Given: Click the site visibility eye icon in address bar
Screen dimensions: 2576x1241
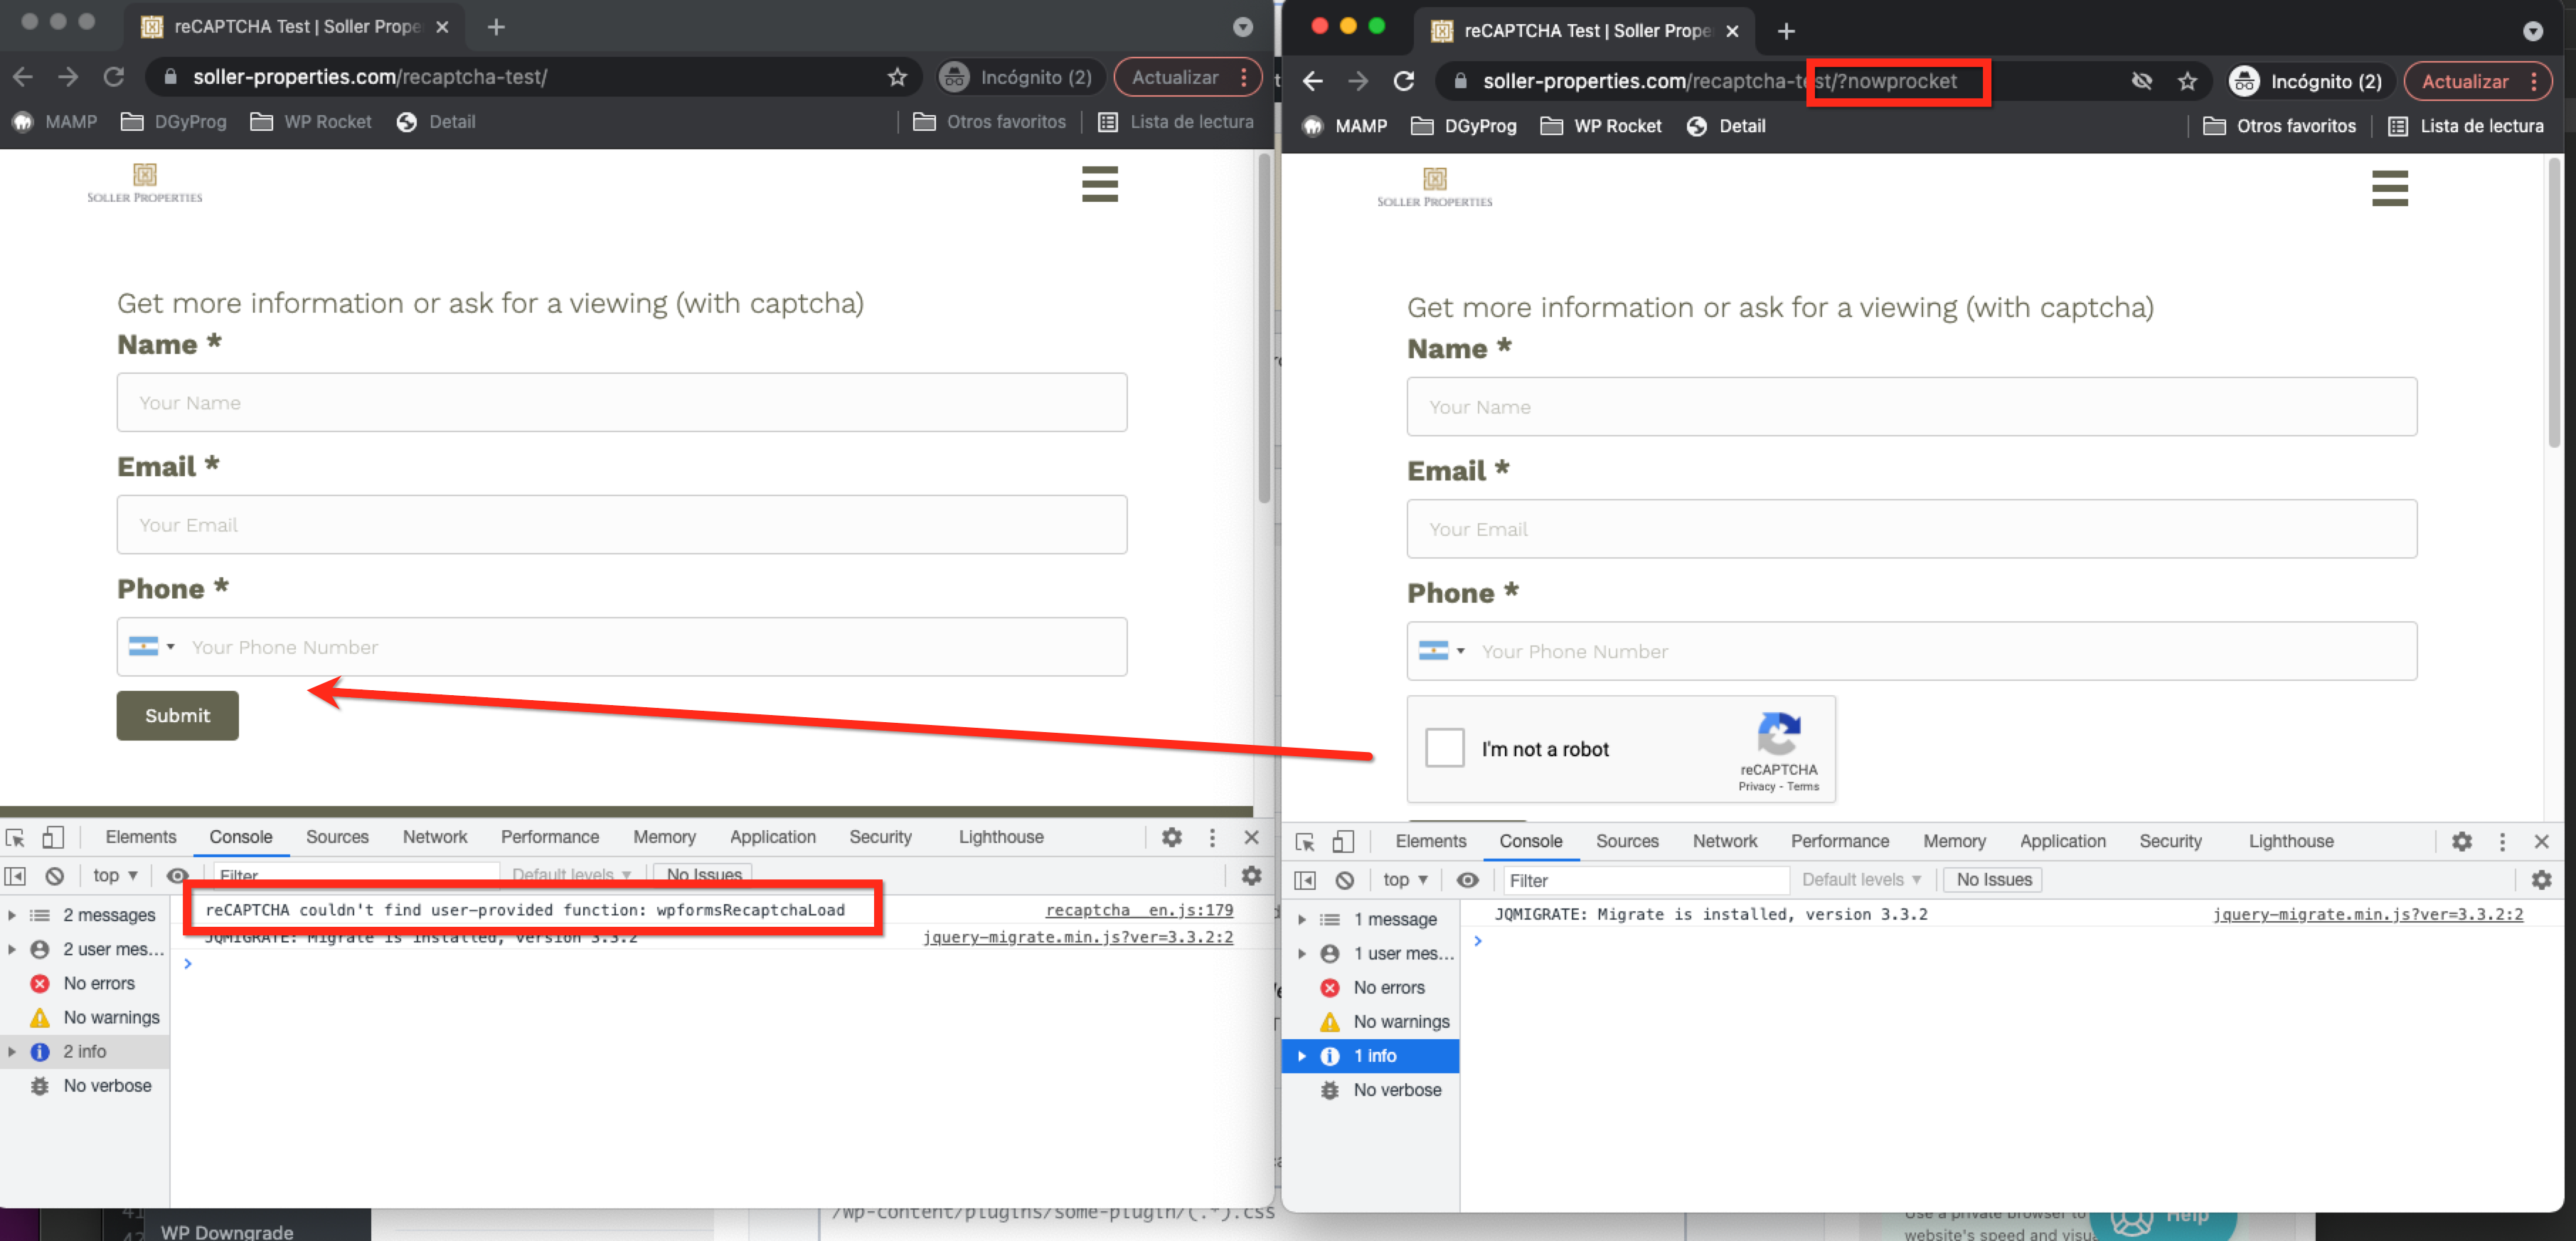Looking at the screenshot, I should point(2142,81).
